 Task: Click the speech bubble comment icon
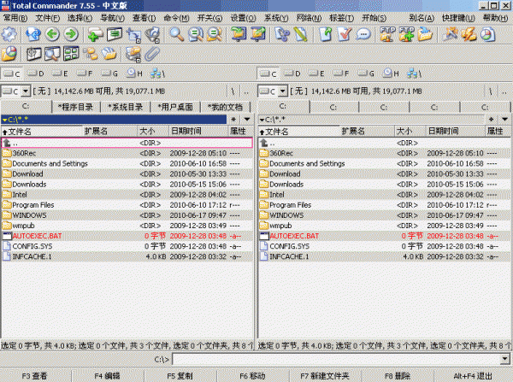coord(363,34)
